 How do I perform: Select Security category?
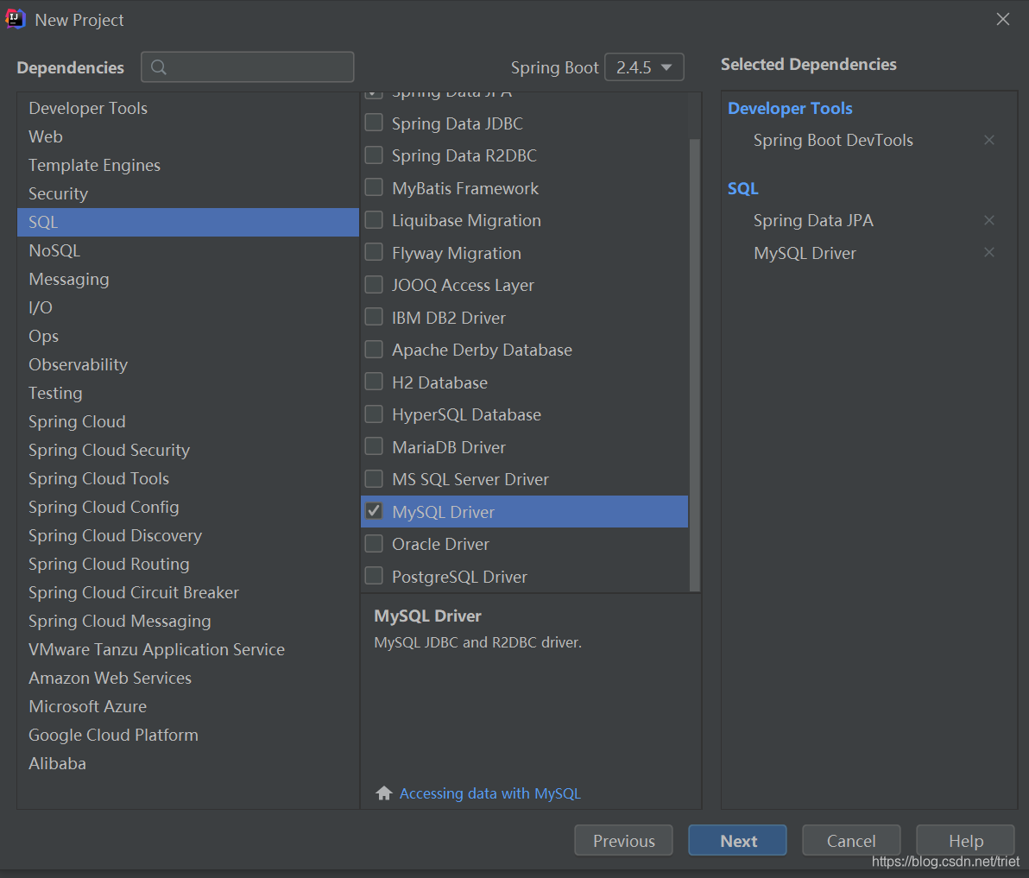[187, 193]
